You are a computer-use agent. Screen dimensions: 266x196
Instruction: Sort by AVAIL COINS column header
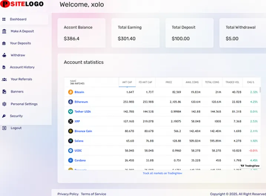tap(192, 82)
